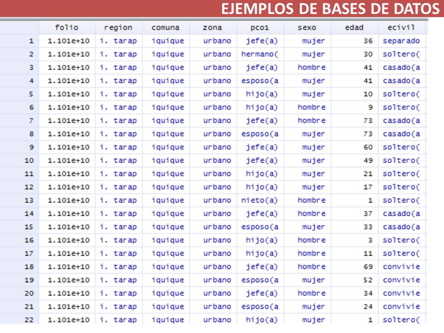This screenshot has width=444, height=333.
Task: Click the edad cell showing 10
Action: tap(355, 94)
